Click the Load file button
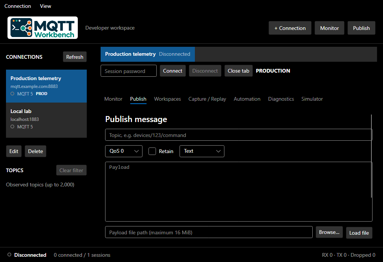Screen dimensions: 383x262 pyautogui.click(x=359, y=233)
